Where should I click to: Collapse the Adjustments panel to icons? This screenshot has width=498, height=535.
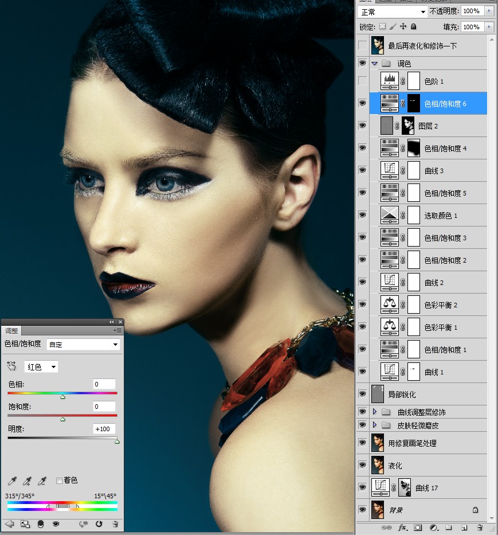pos(111,322)
